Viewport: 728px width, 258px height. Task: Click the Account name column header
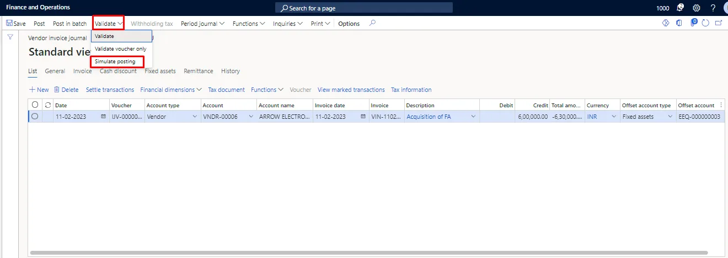pos(284,105)
